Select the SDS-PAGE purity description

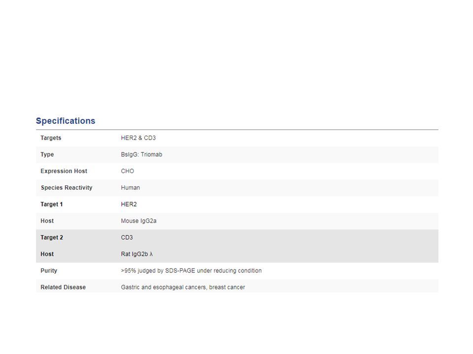[x=191, y=270]
